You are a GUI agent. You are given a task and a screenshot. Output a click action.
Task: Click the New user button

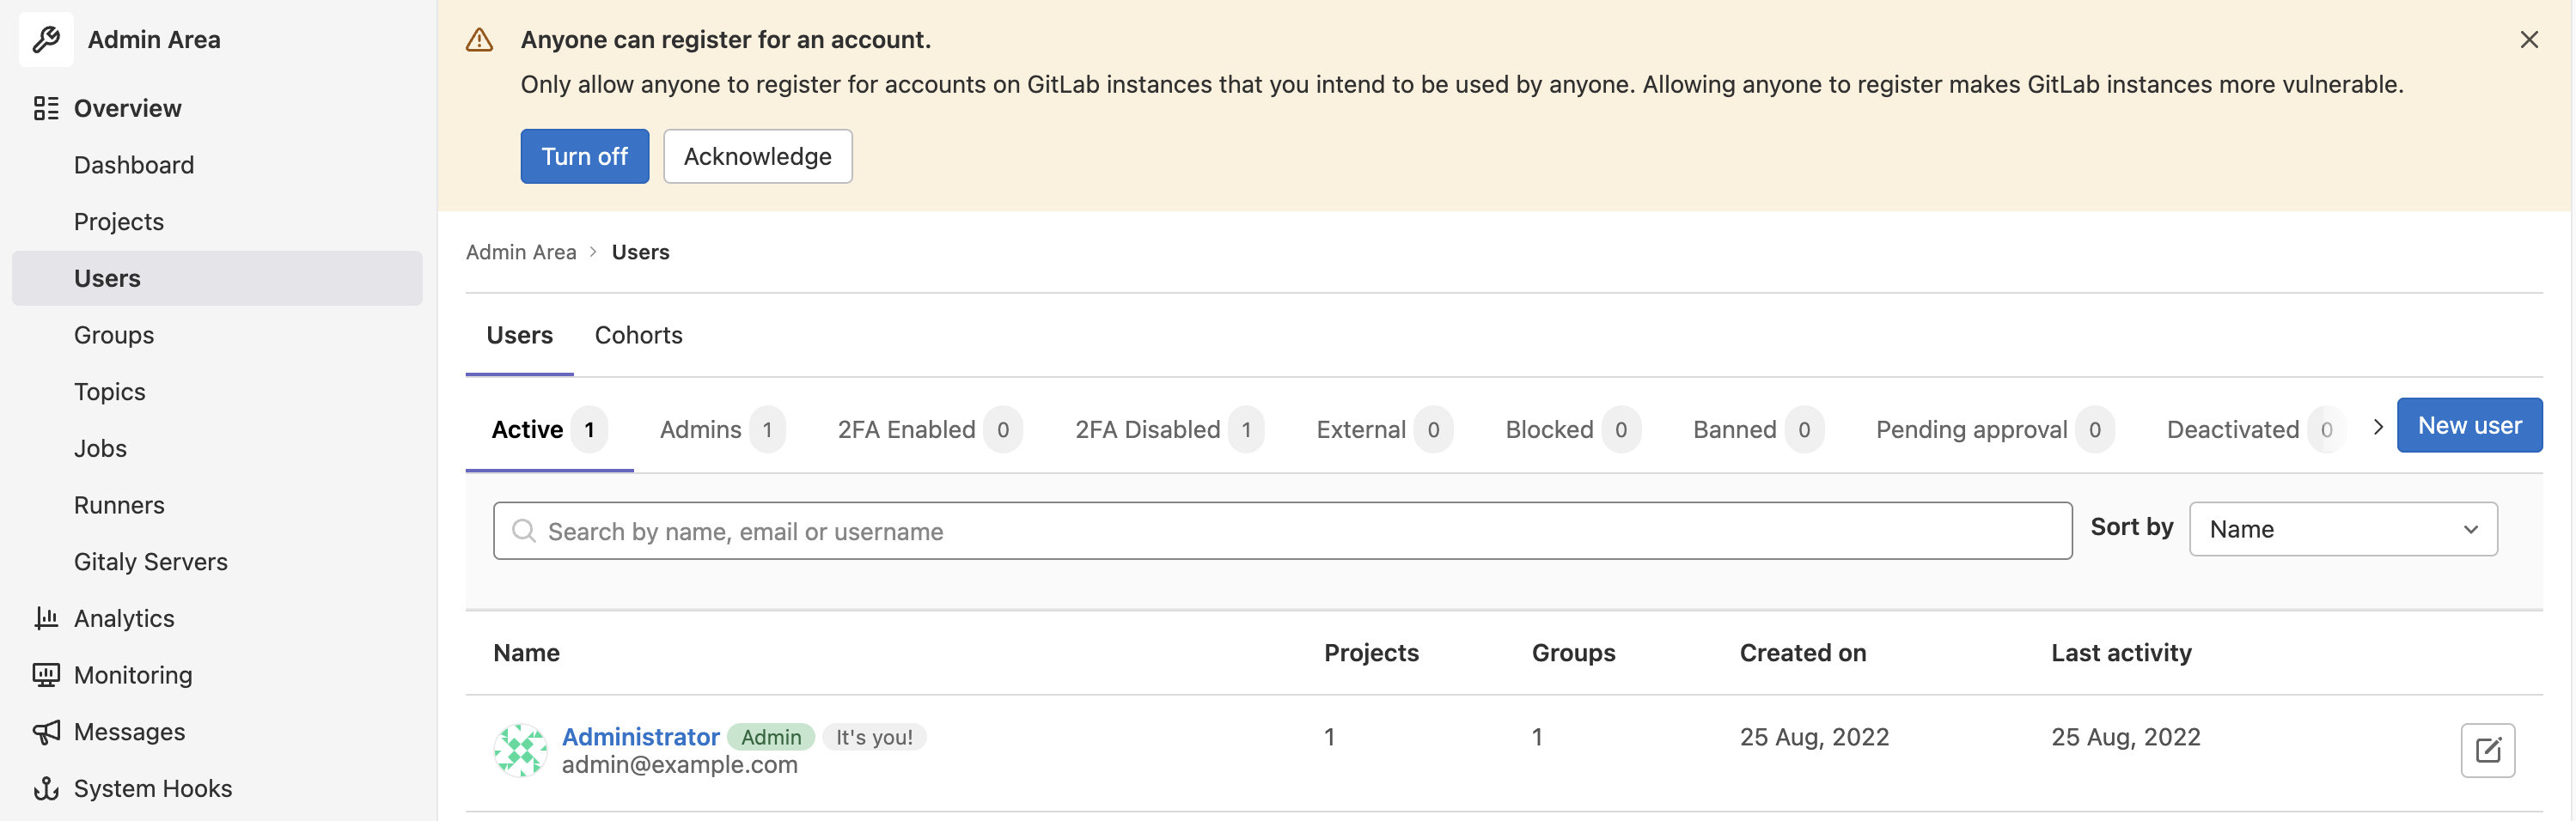point(2469,425)
